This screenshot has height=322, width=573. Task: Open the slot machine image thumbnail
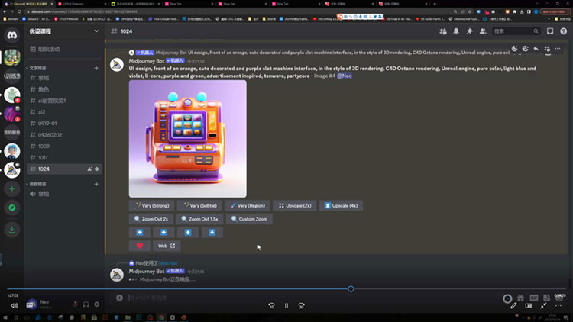187,139
